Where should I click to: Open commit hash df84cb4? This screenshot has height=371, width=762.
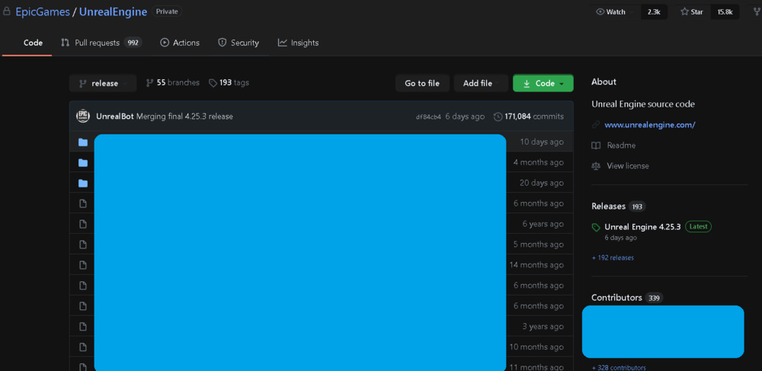click(428, 117)
